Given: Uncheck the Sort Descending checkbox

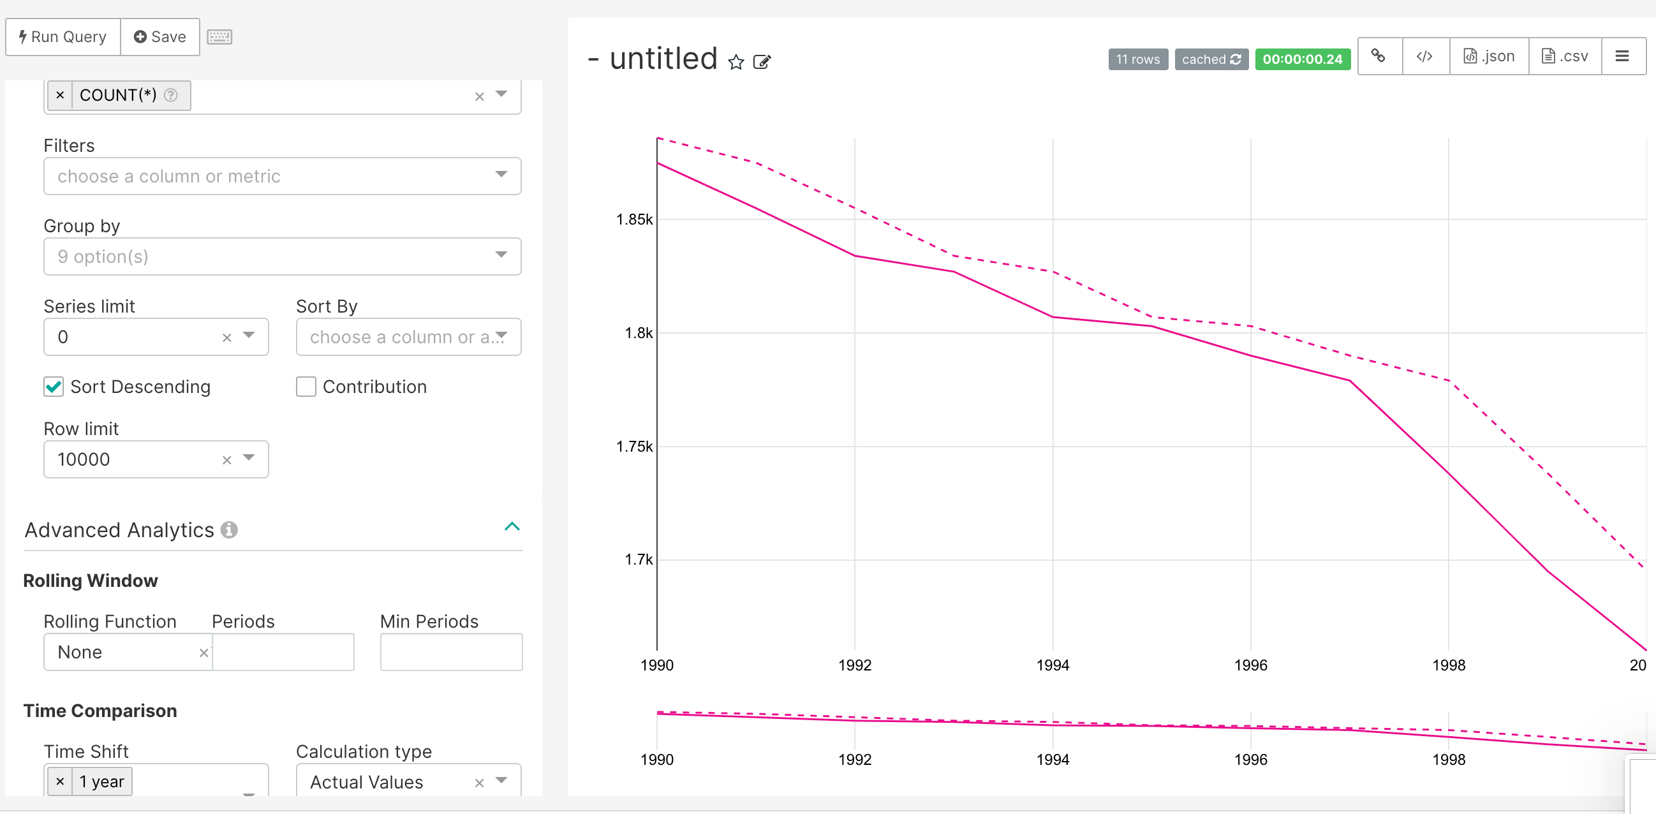Looking at the screenshot, I should [x=53, y=387].
